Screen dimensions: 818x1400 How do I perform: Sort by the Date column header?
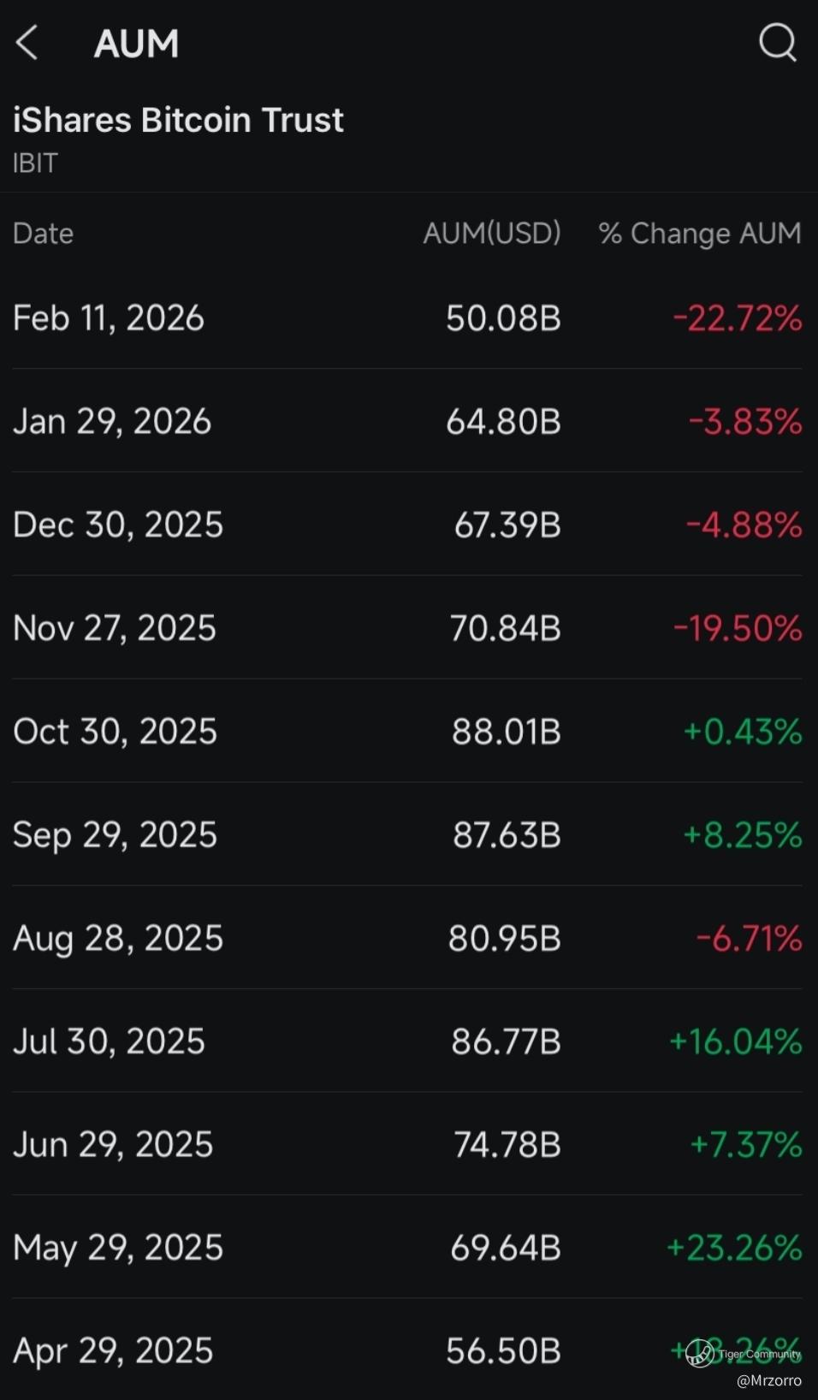43,234
